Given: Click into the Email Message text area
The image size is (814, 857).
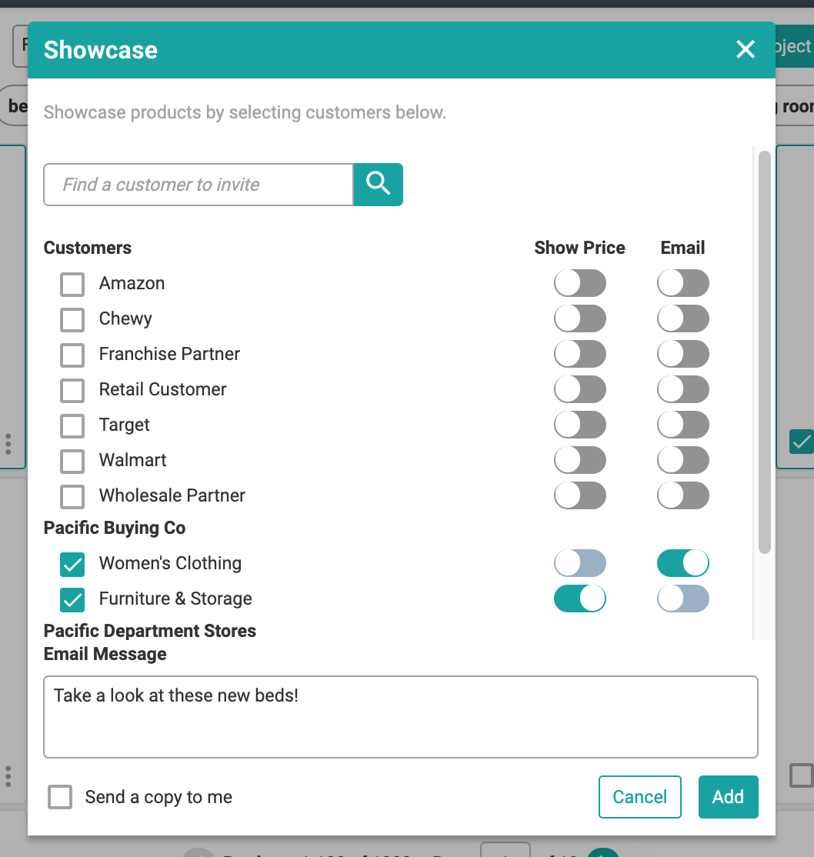Looking at the screenshot, I should point(400,716).
